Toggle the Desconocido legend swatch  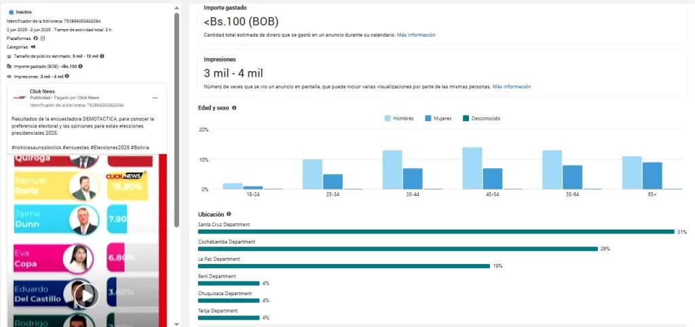466,118
